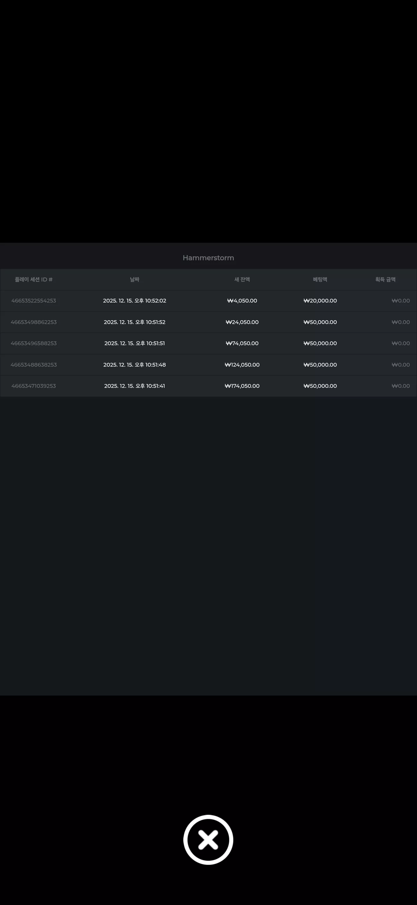
Task: Click the bet amount in the 10:51:41 row
Action: click(x=320, y=386)
